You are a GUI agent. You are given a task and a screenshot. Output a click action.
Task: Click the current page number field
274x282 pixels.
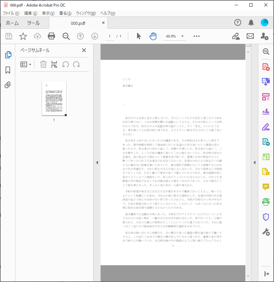coord(110,36)
